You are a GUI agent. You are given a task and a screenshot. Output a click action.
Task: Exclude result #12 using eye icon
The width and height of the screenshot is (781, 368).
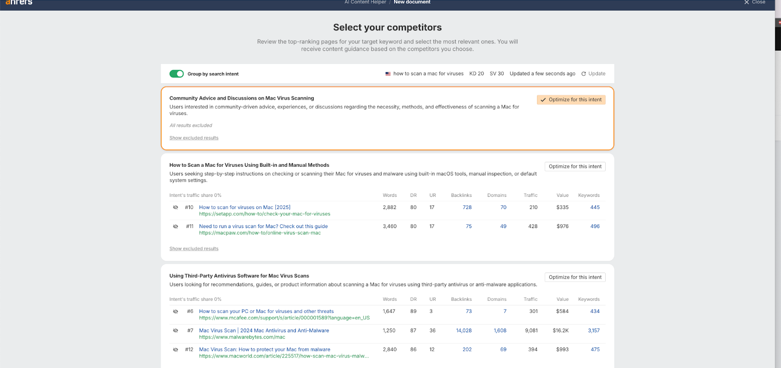click(x=176, y=349)
